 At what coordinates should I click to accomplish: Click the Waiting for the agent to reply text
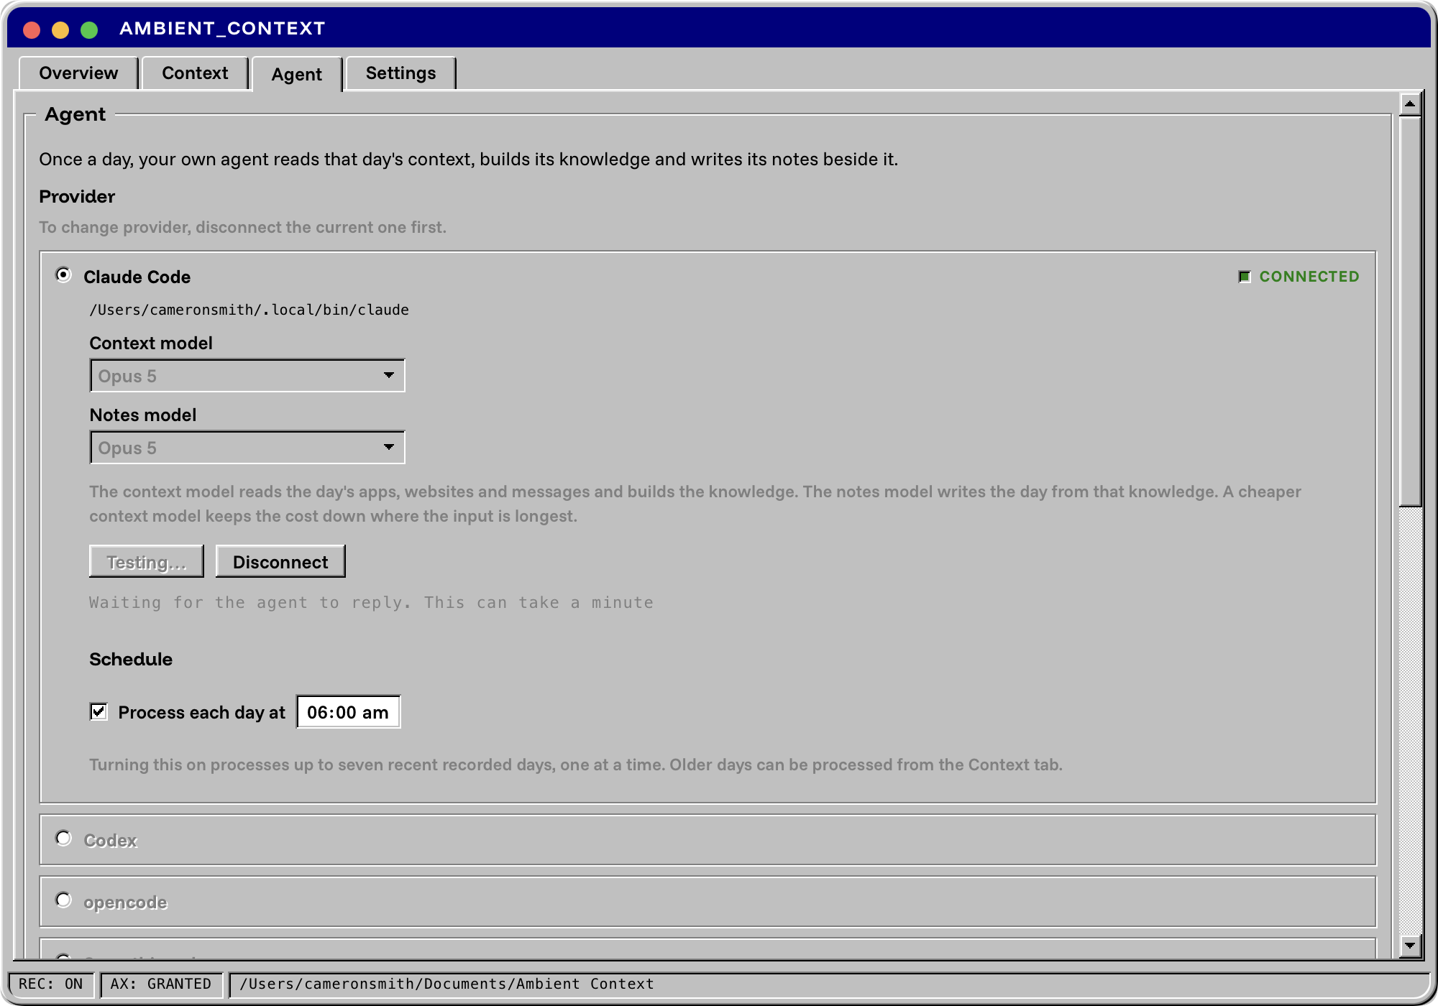tap(371, 602)
